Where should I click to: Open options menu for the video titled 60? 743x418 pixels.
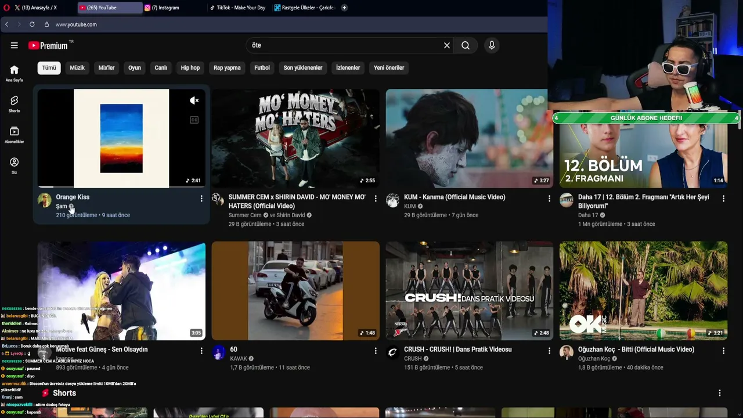[x=376, y=351]
